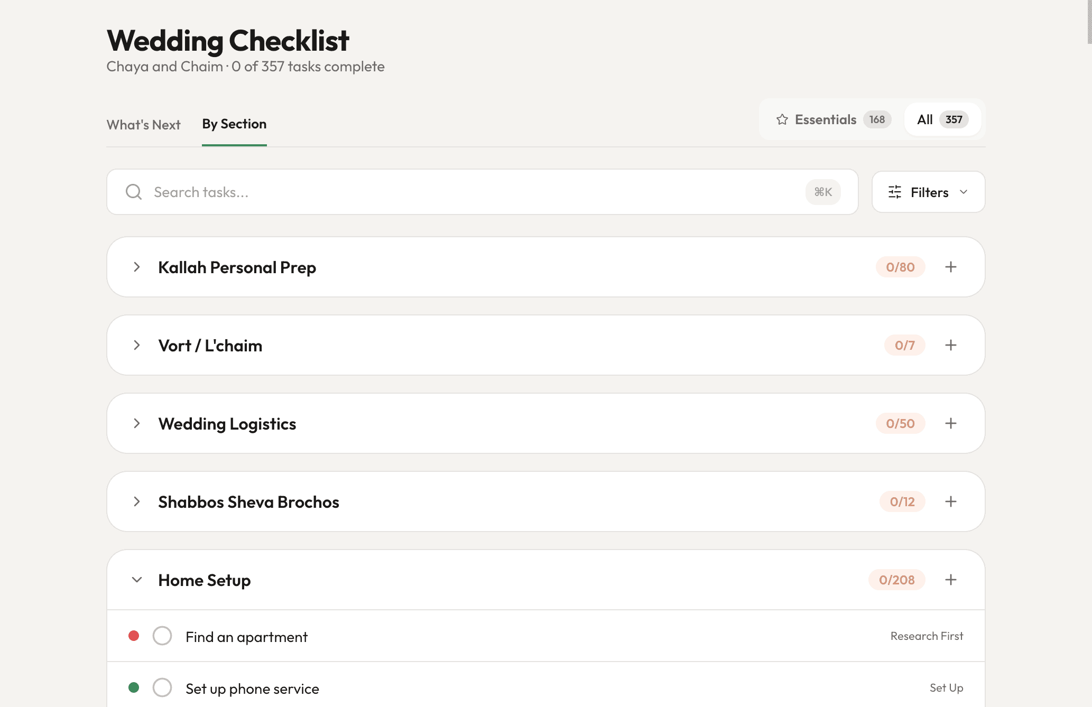Click the star icon next to Essentials

(x=782, y=119)
